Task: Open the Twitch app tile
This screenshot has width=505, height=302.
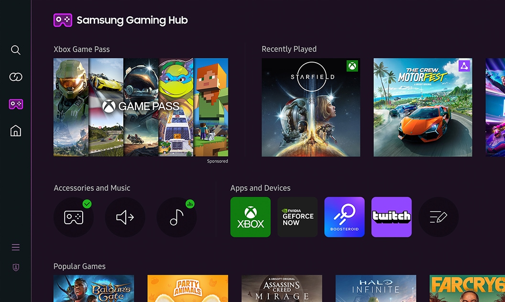Action: [x=391, y=217]
